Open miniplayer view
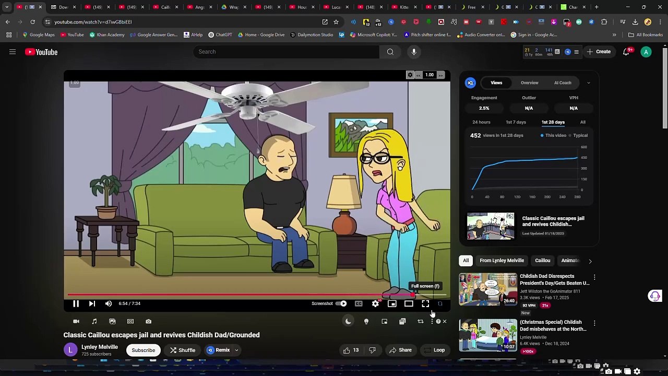 (392, 303)
